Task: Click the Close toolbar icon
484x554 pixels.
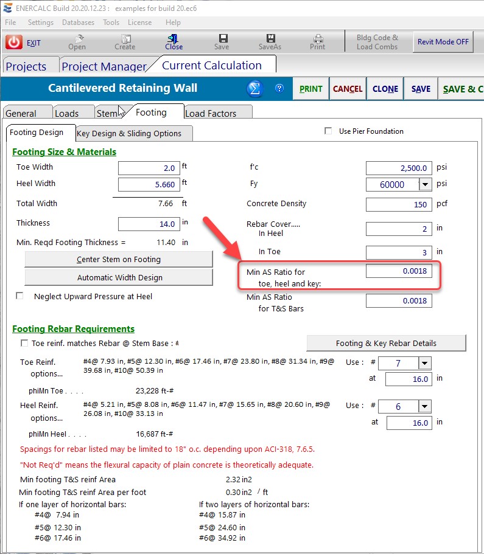Action: (x=174, y=38)
